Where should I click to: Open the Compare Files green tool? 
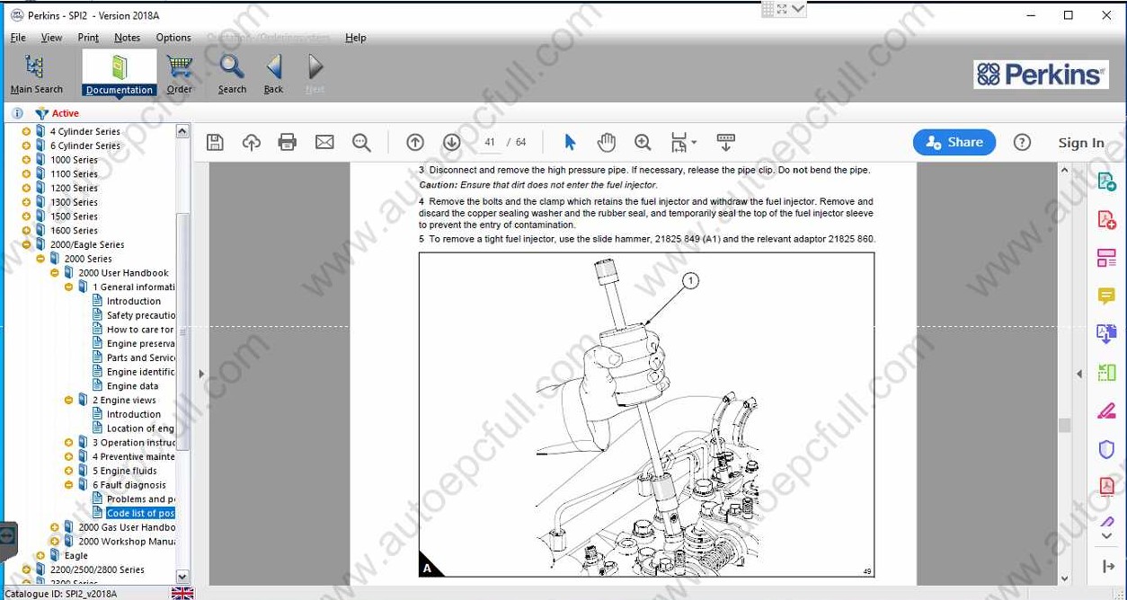click(1106, 372)
